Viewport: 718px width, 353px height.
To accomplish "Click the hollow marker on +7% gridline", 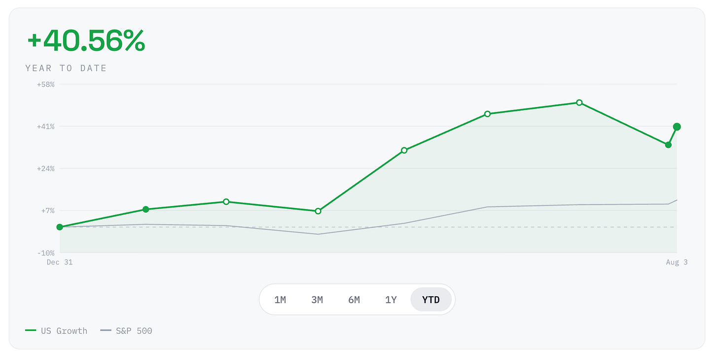I will [318, 211].
